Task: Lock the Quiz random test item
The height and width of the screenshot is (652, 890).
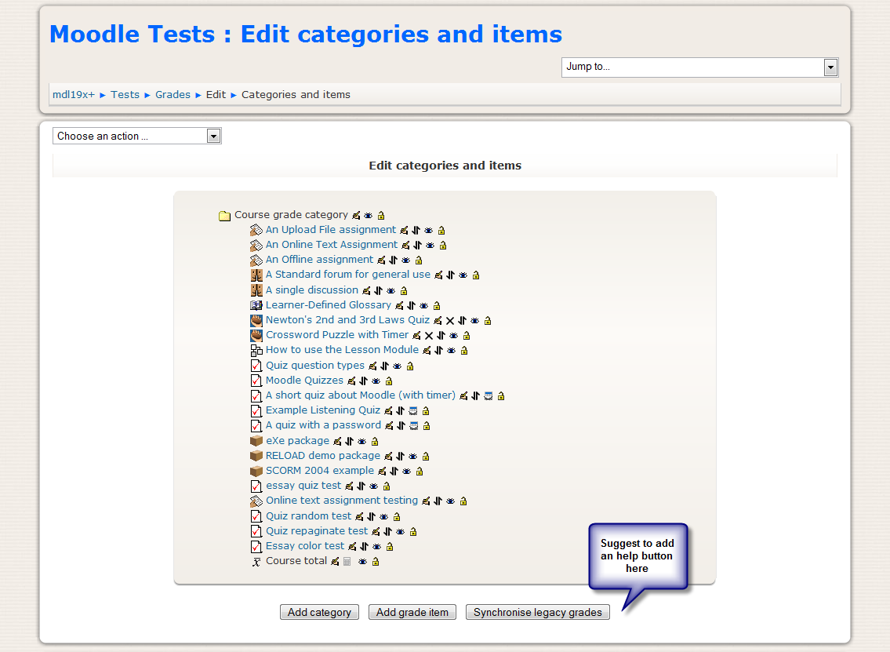Action: (397, 517)
